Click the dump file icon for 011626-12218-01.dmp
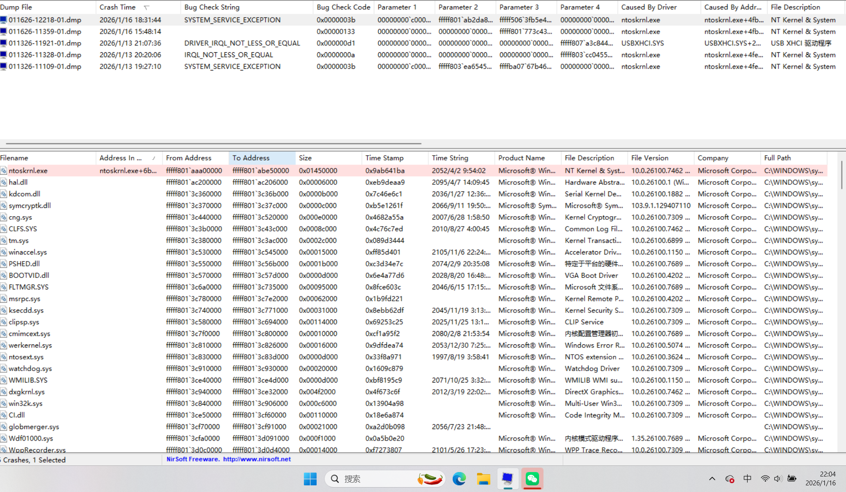The width and height of the screenshot is (846, 492). (4, 20)
